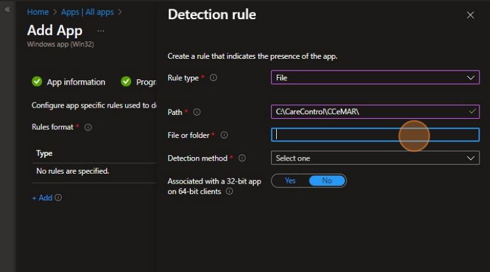490x272 pixels.
Task: Click the + Add rule link
Action: pyautogui.click(x=42, y=198)
